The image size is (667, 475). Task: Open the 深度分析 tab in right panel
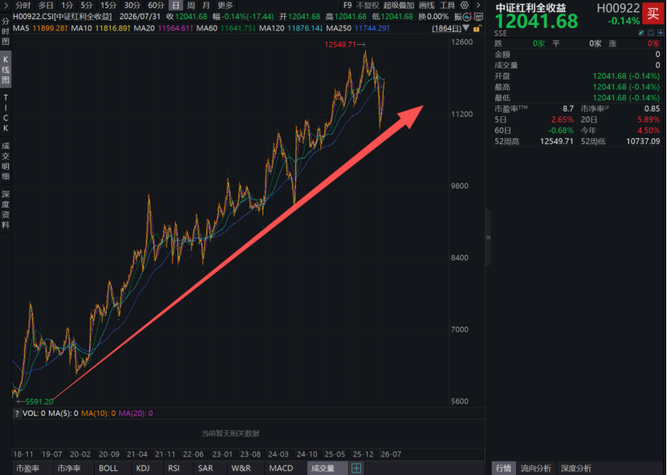point(576,469)
